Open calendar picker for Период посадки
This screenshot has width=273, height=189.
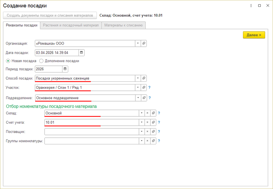[65, 69]
